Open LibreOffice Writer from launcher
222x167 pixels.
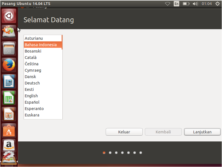coord(9,81)
